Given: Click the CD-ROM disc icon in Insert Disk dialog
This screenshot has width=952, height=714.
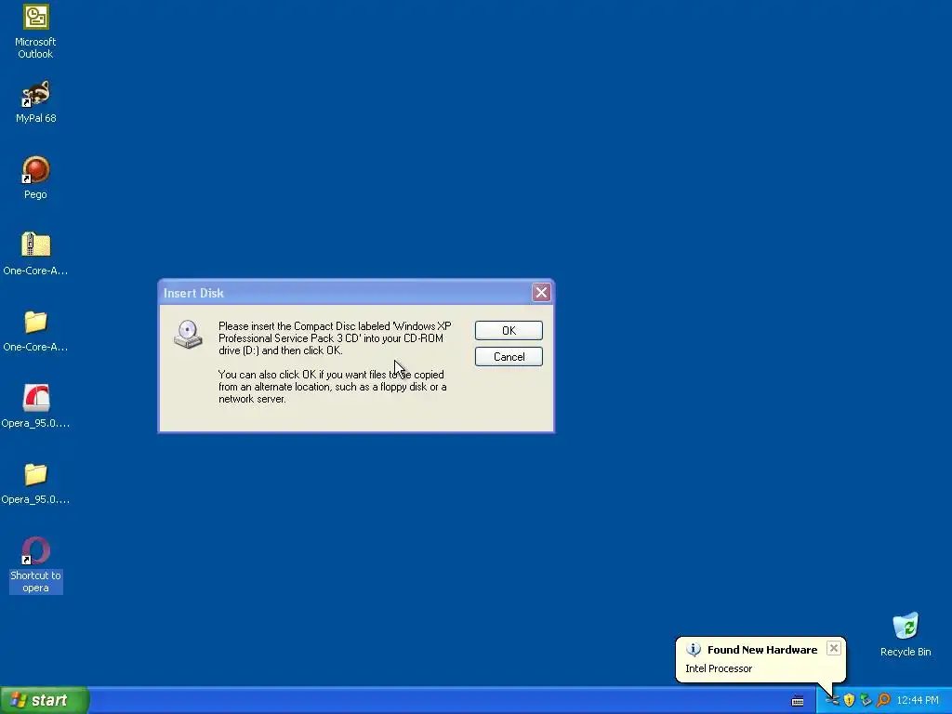Looking at the screenshot, I should click(188, 335).
